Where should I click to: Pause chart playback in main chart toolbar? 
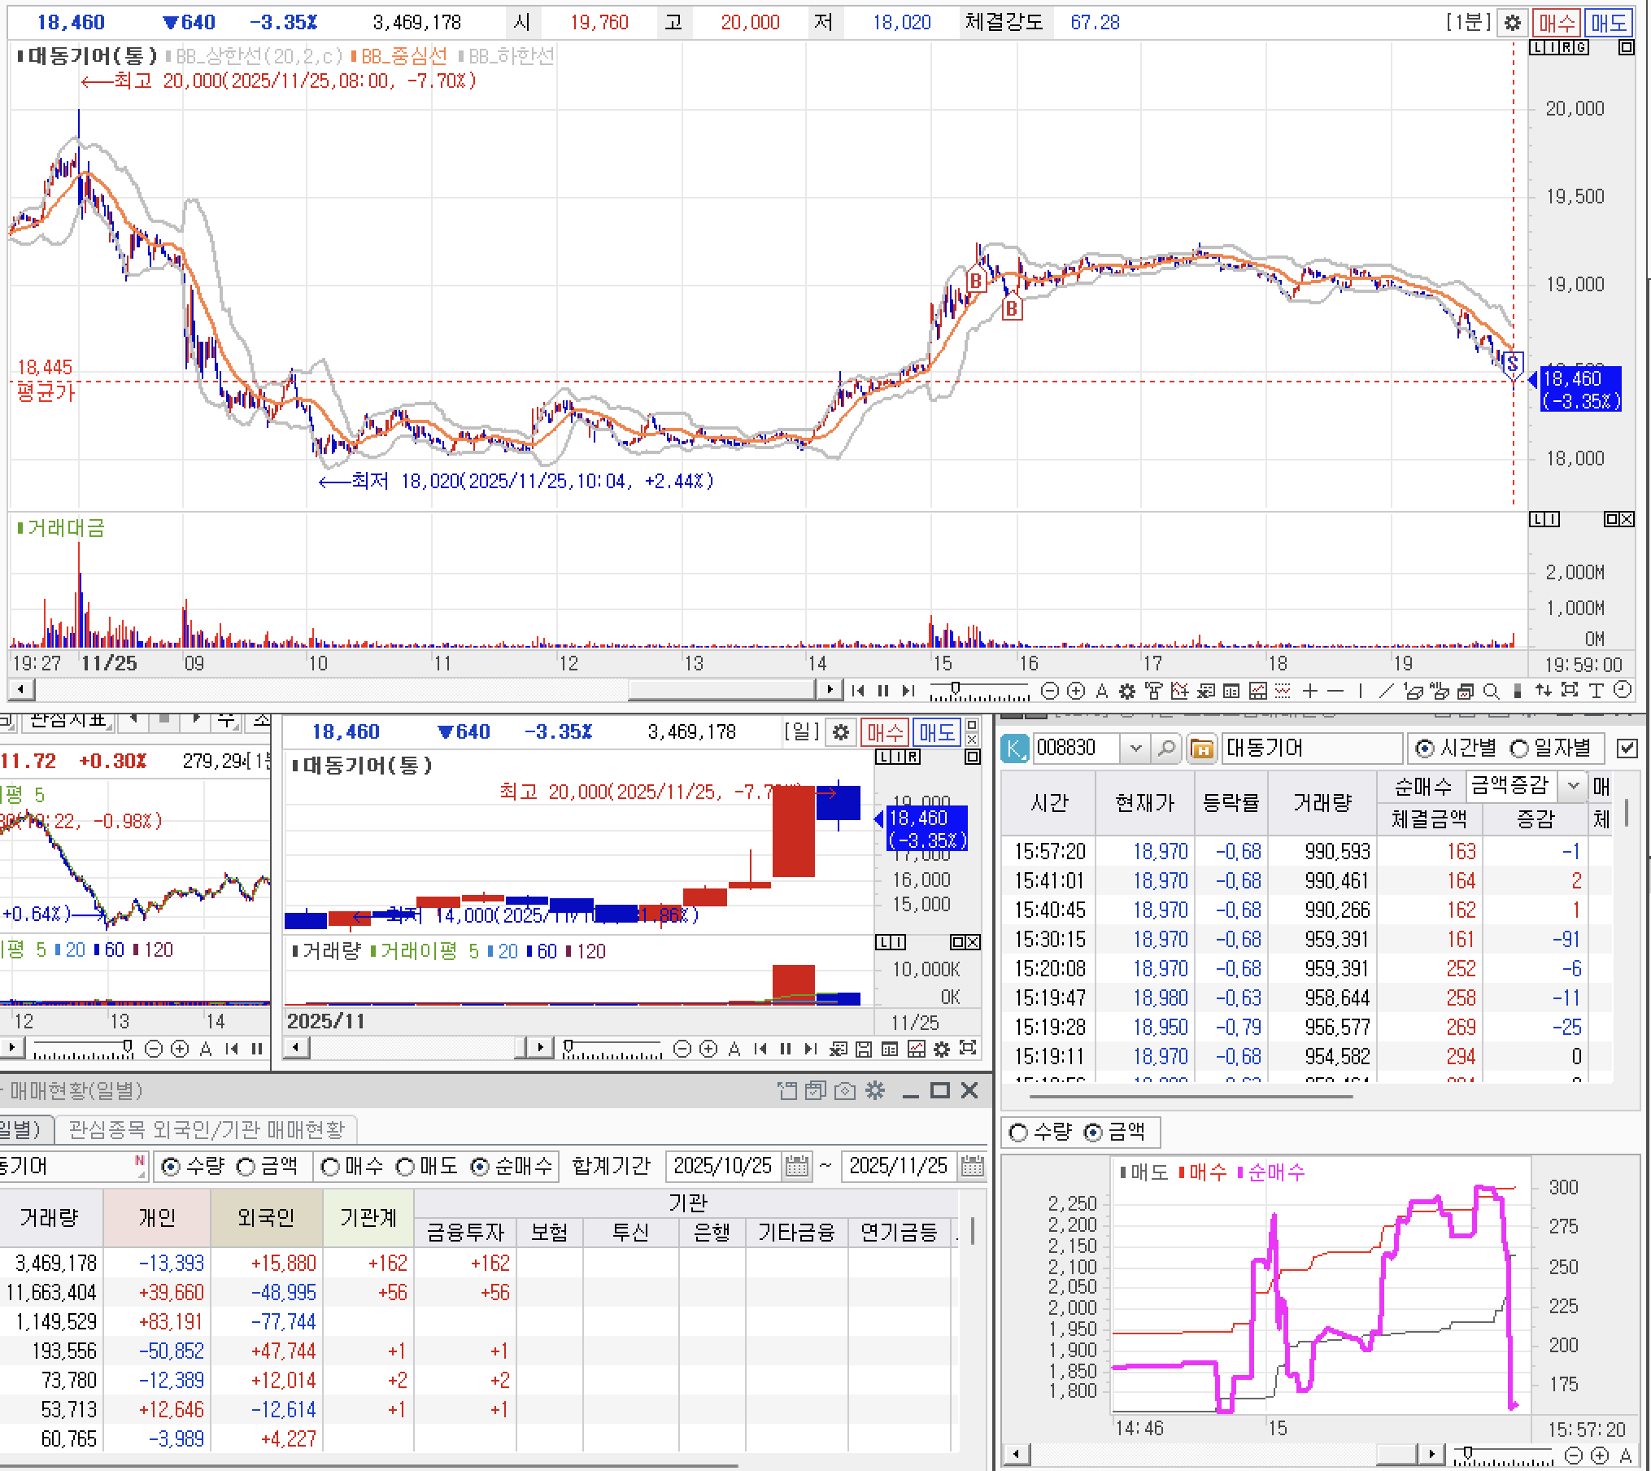coord(883,691)
